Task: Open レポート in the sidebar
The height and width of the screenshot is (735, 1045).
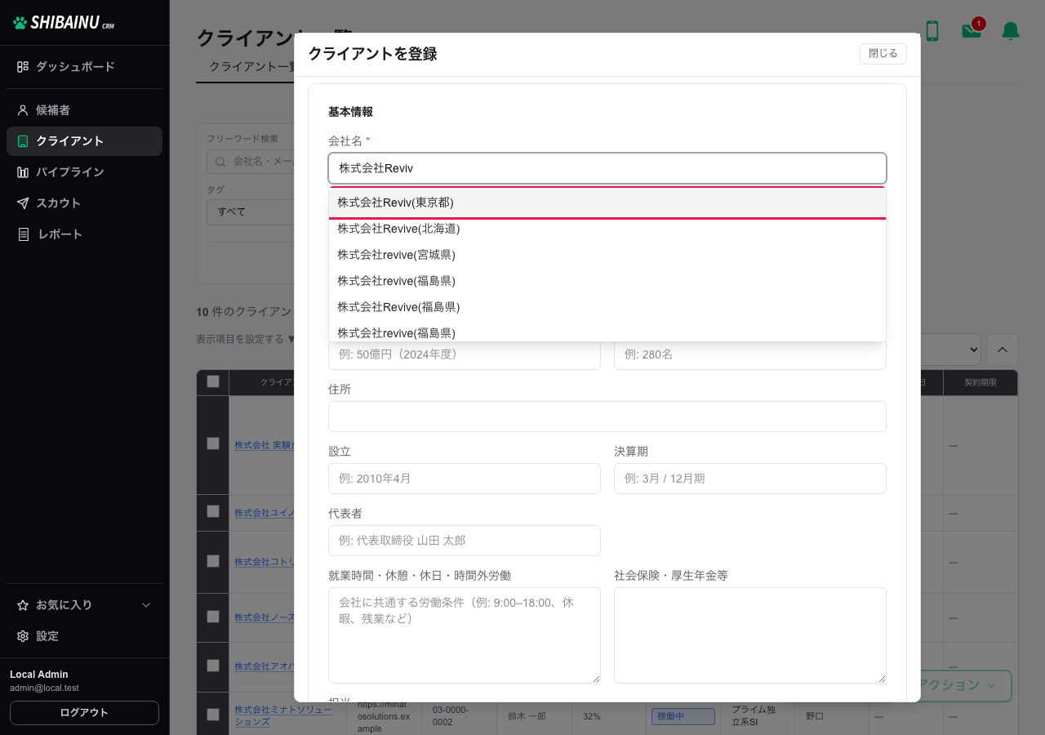Action: (84, 234)
